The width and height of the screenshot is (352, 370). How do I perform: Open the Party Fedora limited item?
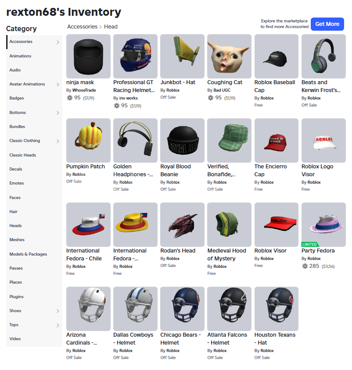point(323,224)
